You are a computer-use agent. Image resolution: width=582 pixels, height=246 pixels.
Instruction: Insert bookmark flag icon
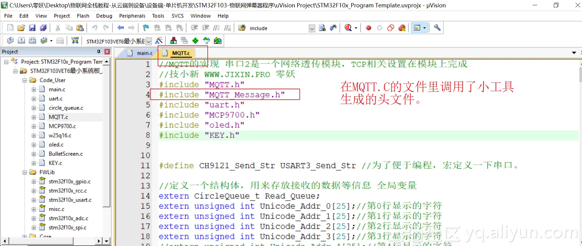point(146,28)
